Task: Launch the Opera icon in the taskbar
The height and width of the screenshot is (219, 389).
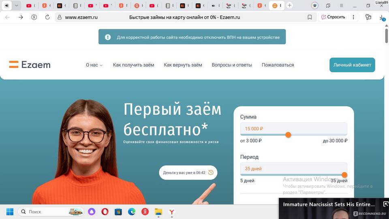Action: click(x=105, y=212)
